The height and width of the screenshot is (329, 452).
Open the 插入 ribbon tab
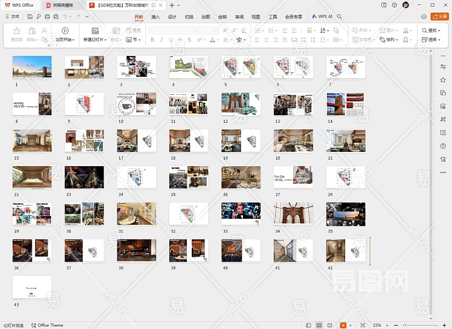156,17
